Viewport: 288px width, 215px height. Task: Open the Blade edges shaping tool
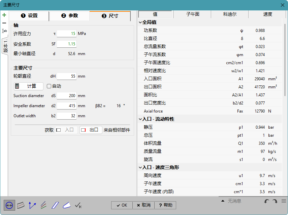(66, 205)
